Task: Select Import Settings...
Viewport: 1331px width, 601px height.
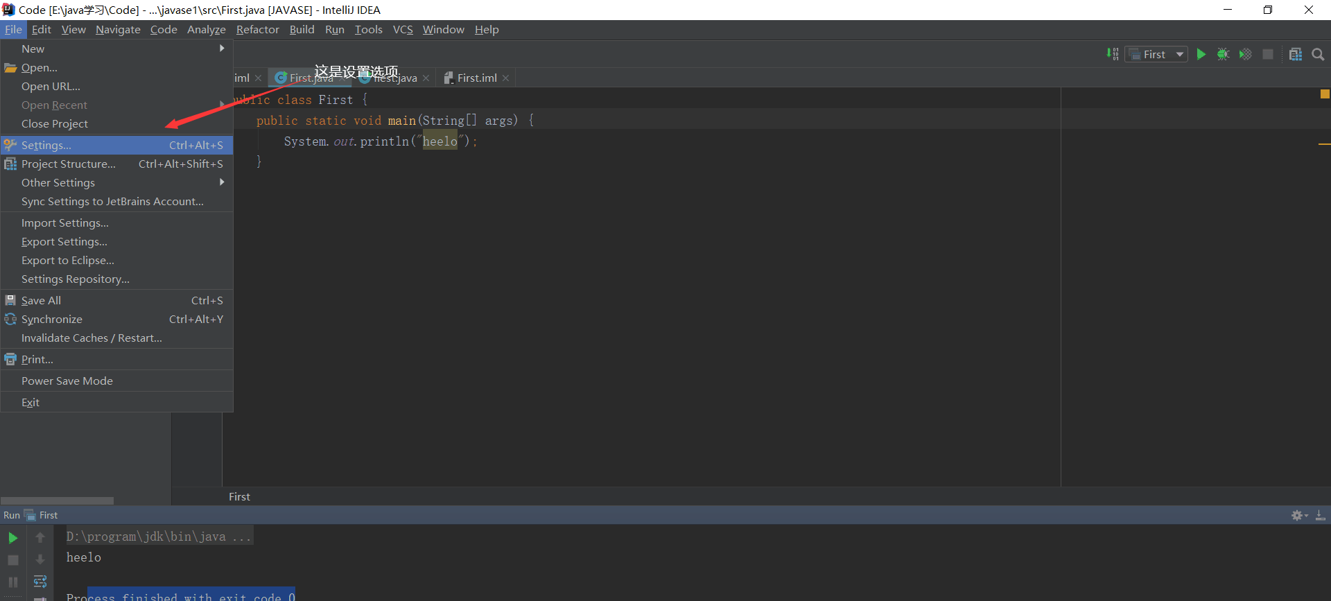Action: 116,223
